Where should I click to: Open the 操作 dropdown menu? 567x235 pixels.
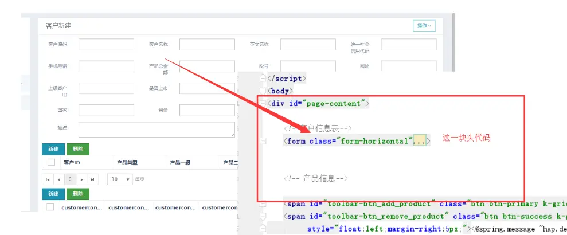424,26
